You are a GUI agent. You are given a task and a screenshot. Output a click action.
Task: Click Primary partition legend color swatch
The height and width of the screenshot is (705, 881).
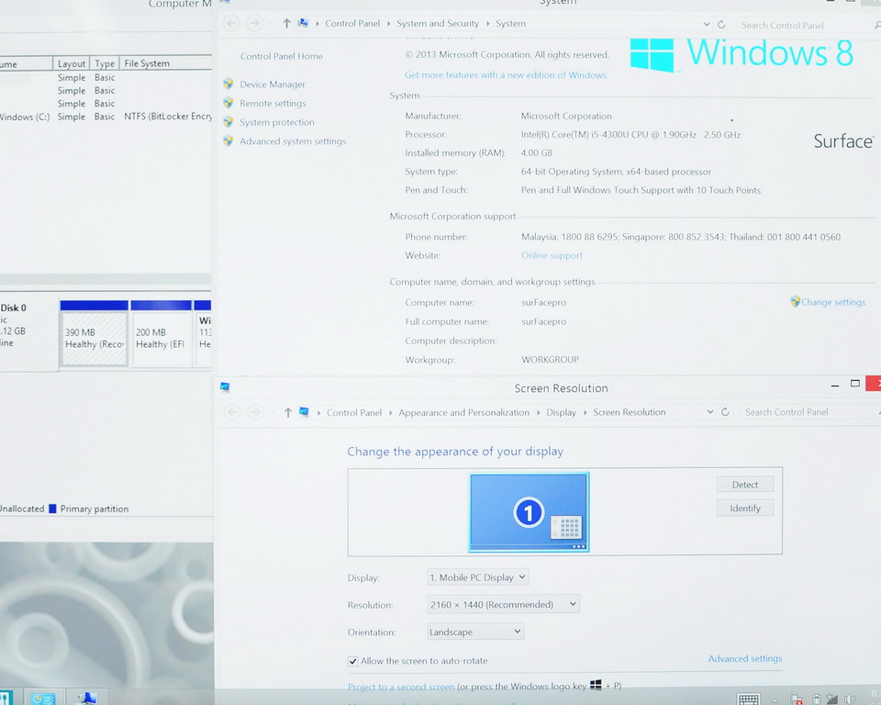(52, 509)
